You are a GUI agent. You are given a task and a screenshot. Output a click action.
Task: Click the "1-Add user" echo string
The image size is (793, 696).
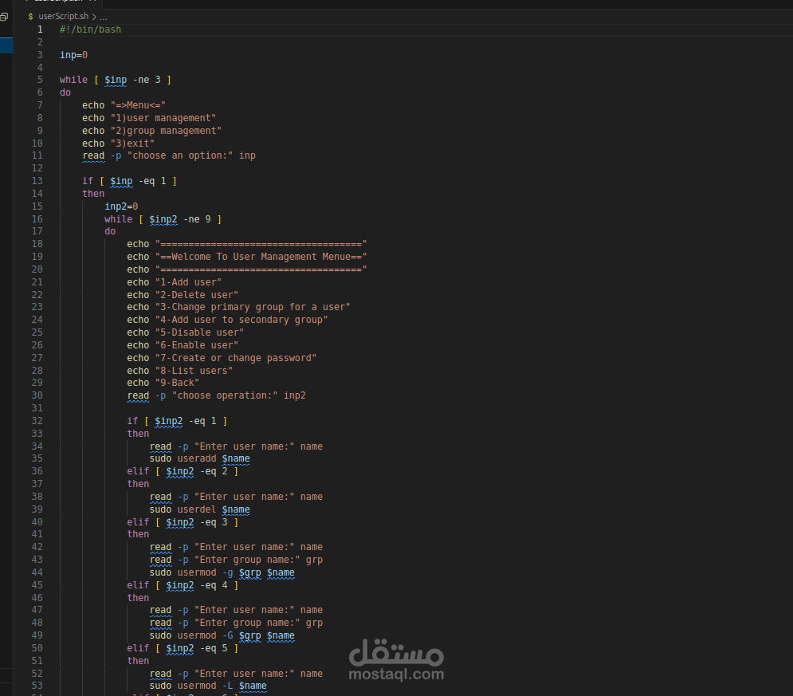click(x=188, y=281)
